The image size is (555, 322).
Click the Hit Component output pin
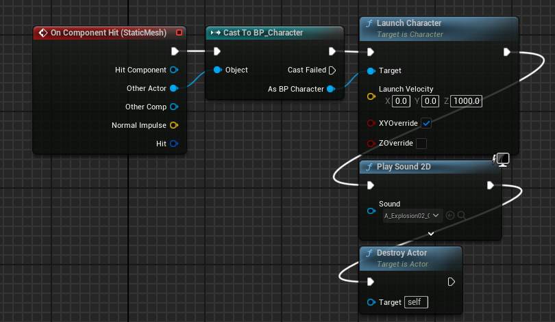click(x=174, y=70)
